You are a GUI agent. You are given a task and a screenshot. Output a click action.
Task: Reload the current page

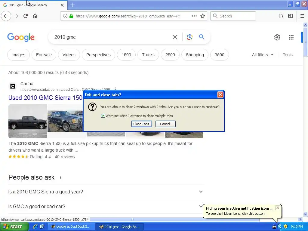pos(26,16)
